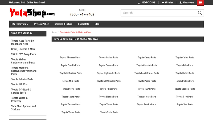This screenshot has height=120, width=213.
Task: Select Toyota T100 Parts
Action: click(x=185, y=97)
